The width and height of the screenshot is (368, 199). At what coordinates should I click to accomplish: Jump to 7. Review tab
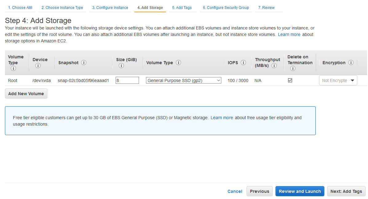tap(266, 7)
